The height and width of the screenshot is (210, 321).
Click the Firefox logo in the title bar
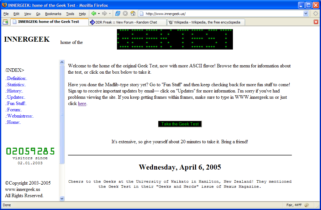(x=4, y=5)
